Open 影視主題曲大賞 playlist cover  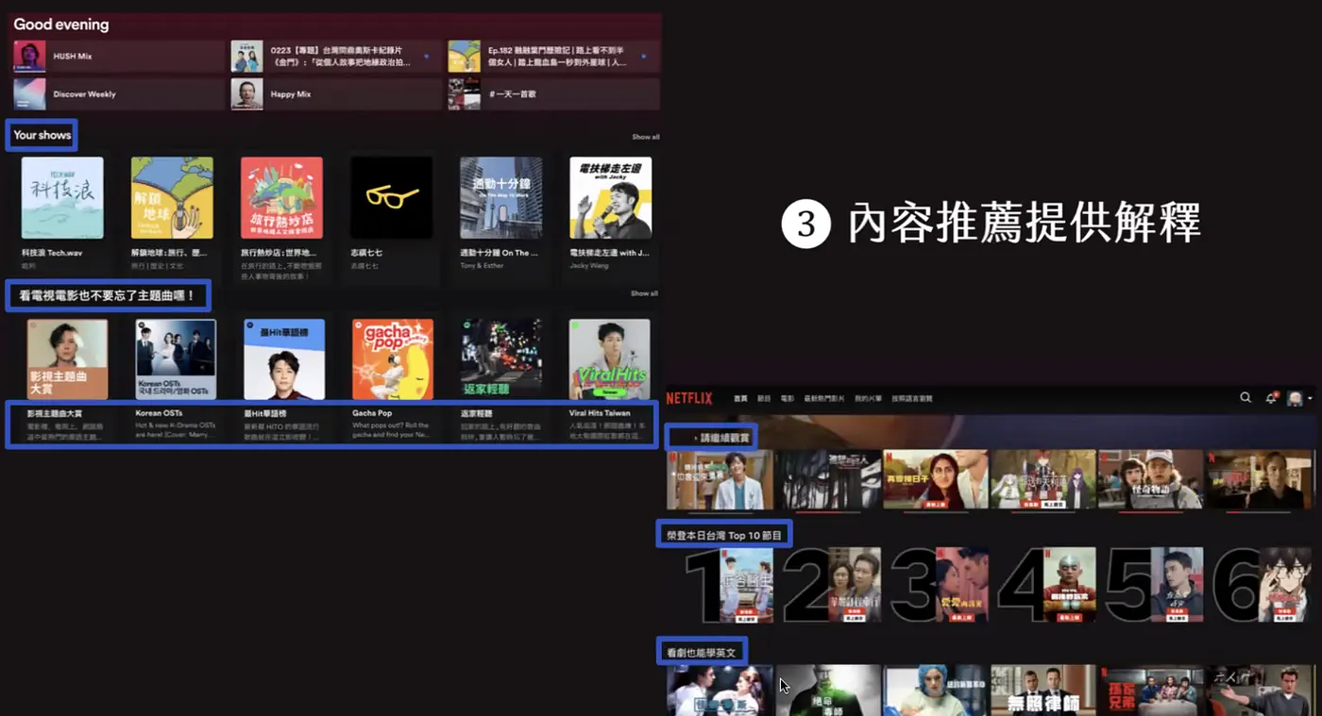pyautogui.click(x=67, y=359)
